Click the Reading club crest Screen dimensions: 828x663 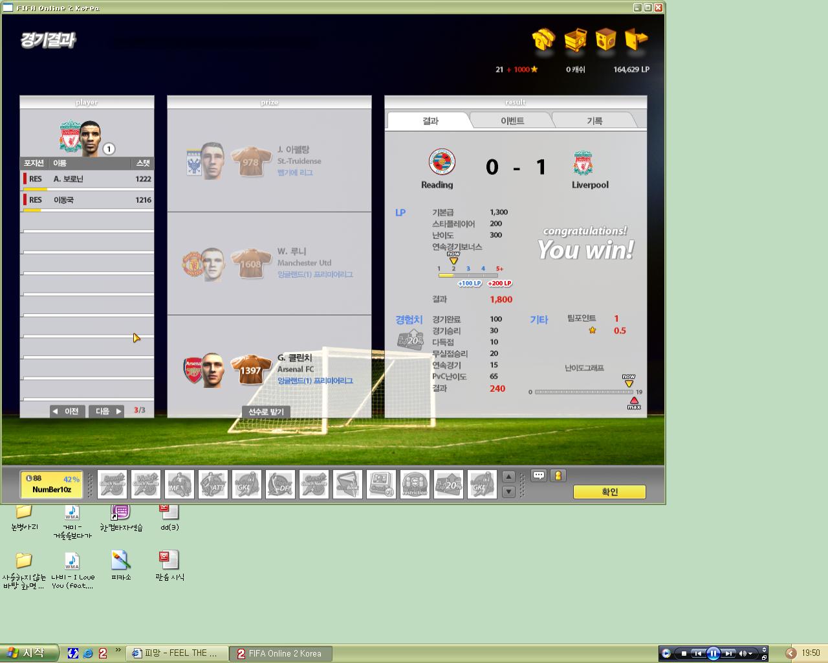(x=442, y=161)
